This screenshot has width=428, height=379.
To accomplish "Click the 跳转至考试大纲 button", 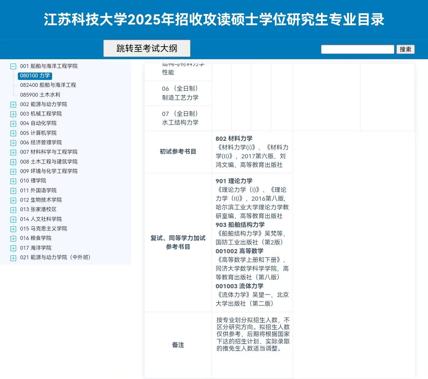I will point(147,48).
